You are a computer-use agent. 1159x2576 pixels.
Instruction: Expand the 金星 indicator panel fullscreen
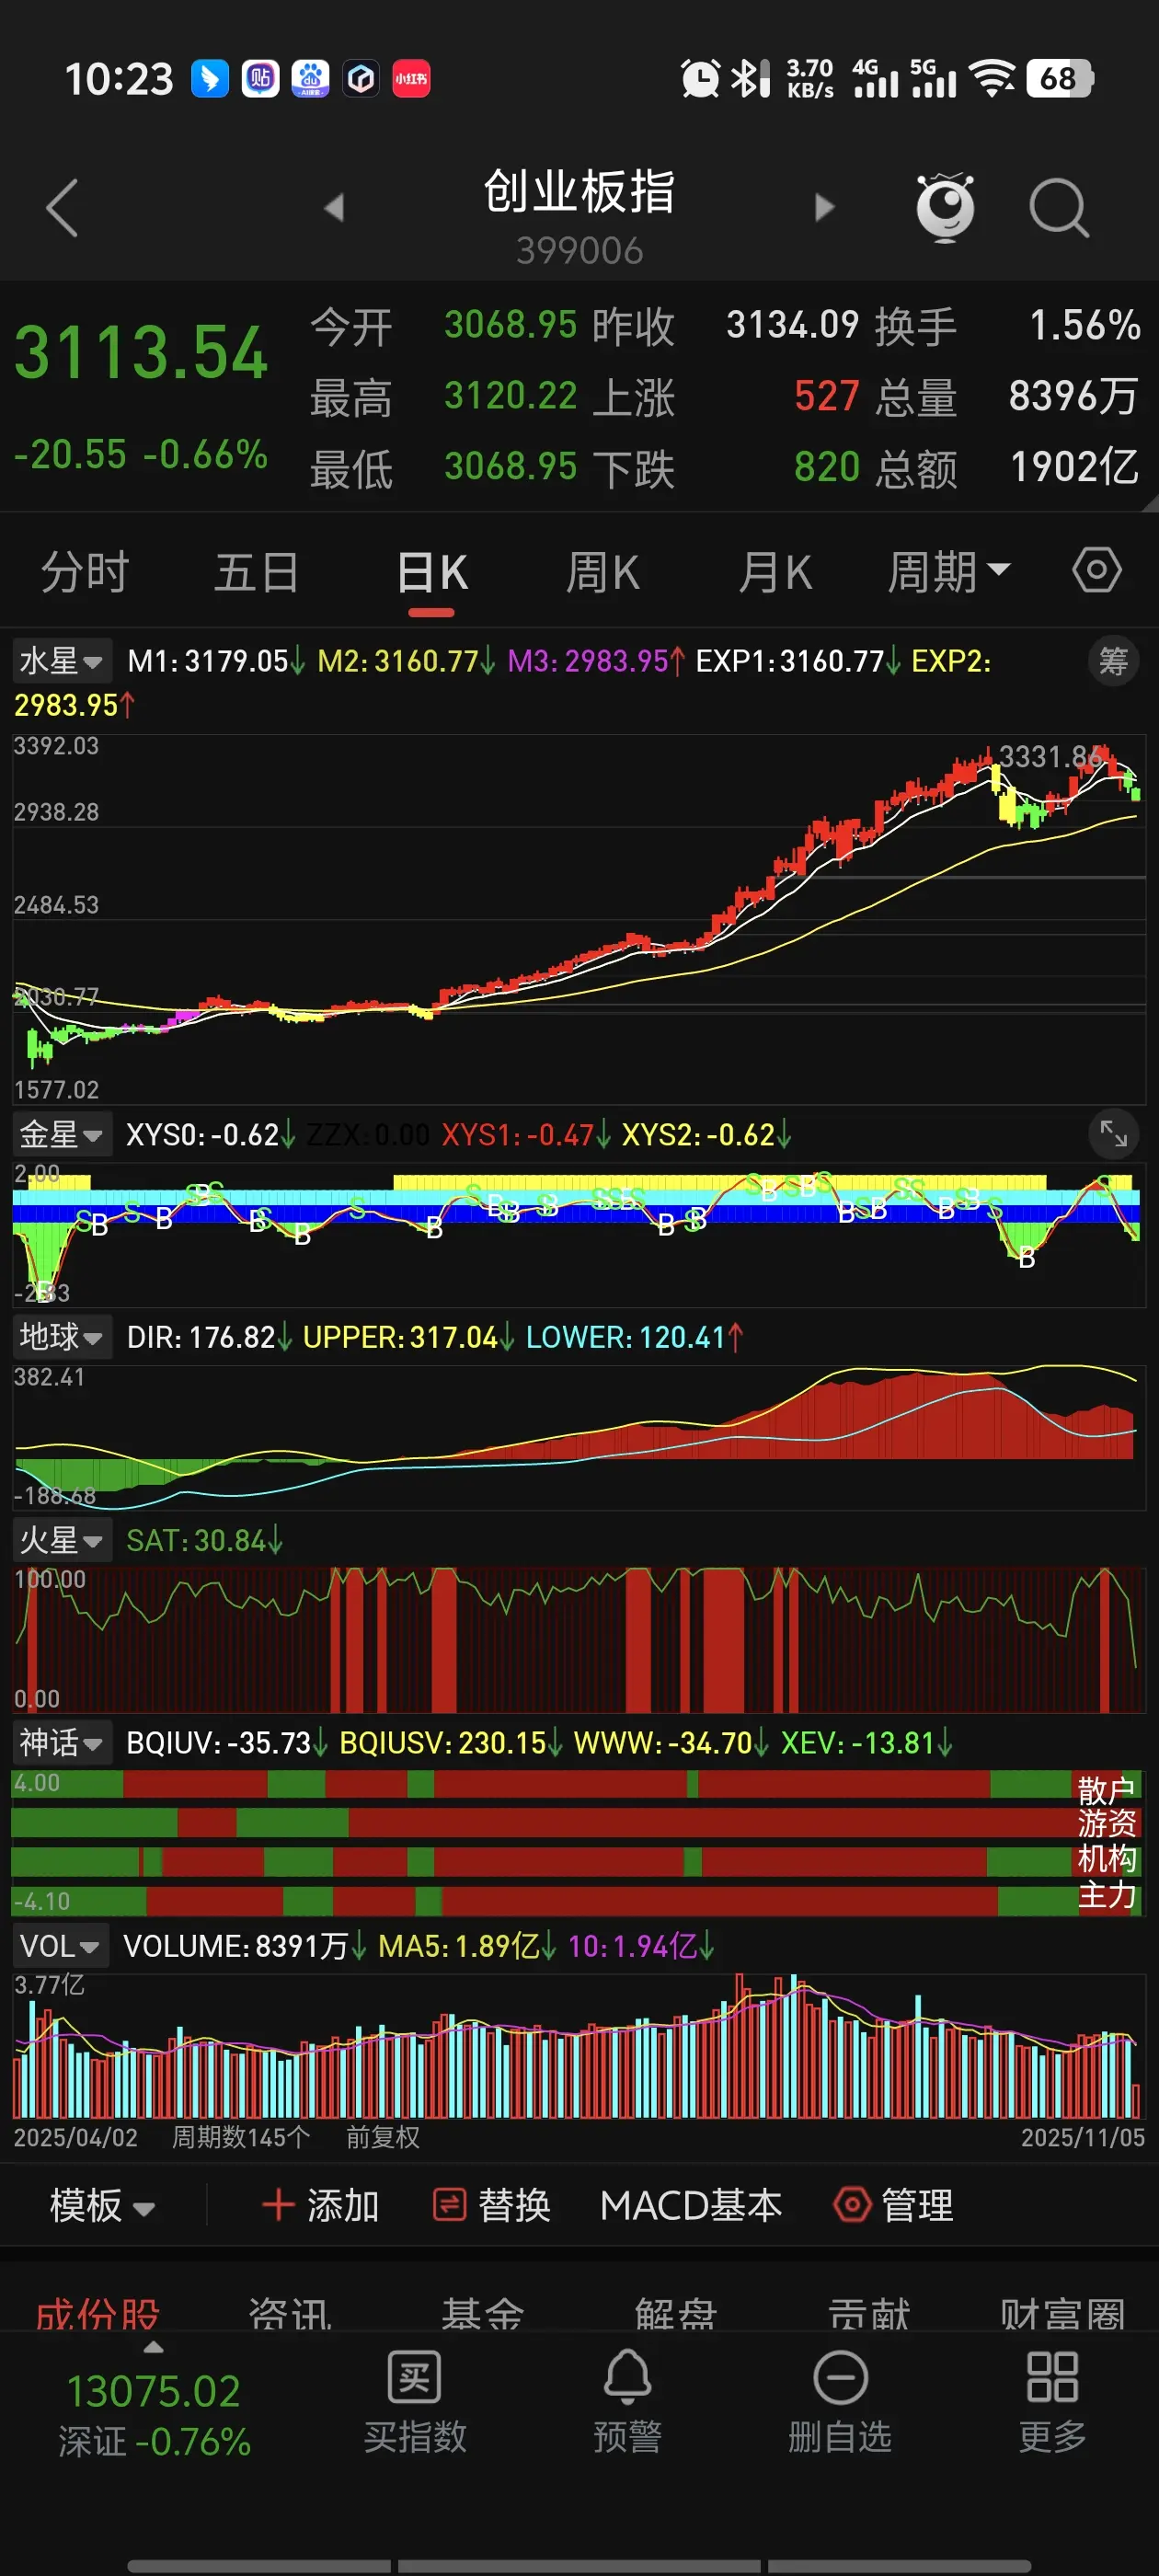pyautogui.click(x=1113, y=1133)
